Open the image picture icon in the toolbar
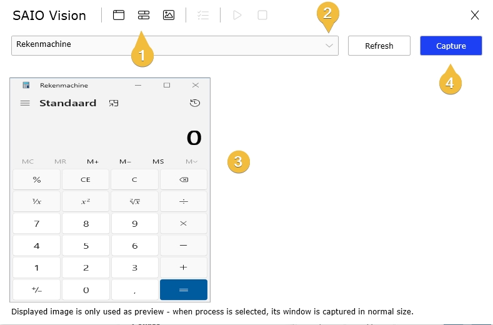This screenshot has width=493, height=325. pyautogui.click(x=169, y=15)
